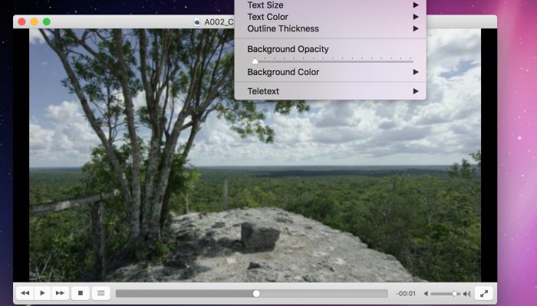537x306 pixels.
Task: Click the volume slider knob
Action: pyautogui.click(x=454, y=293)
